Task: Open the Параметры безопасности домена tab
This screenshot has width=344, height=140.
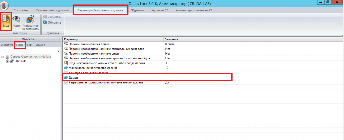Action: (100, 10)
